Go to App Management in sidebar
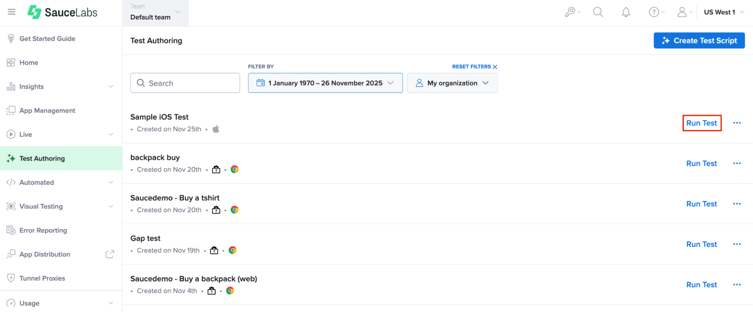This screenshot has height=312, width=753. pyautogui.click(x=47, y=111)
